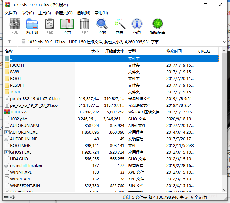Go up one level with arrow button

click(x=10, y=42)
